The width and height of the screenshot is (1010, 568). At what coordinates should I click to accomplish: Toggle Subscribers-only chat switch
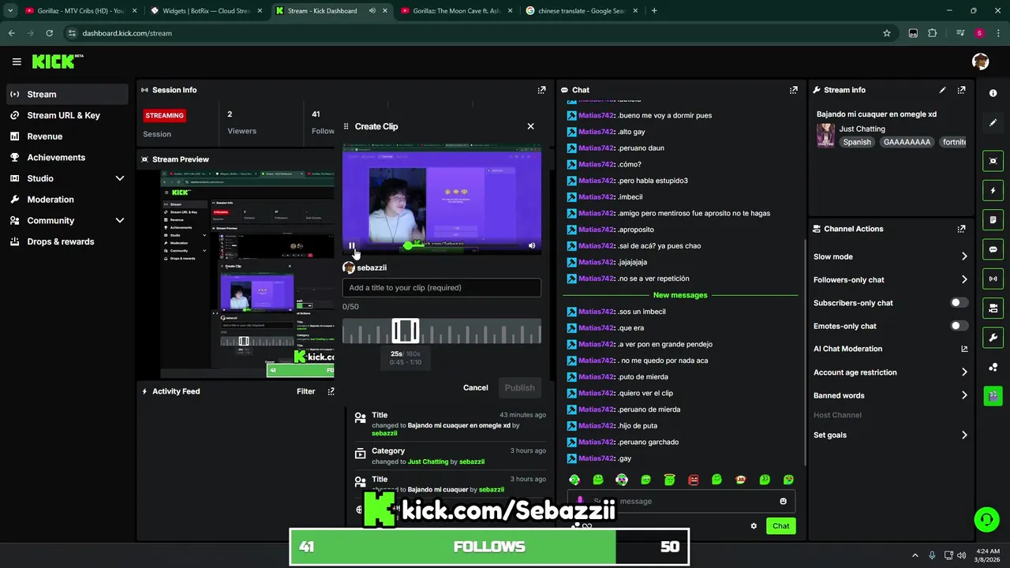pyautogui.click(x=959, y=303)
